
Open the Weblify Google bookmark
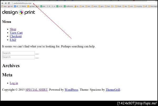23,6
